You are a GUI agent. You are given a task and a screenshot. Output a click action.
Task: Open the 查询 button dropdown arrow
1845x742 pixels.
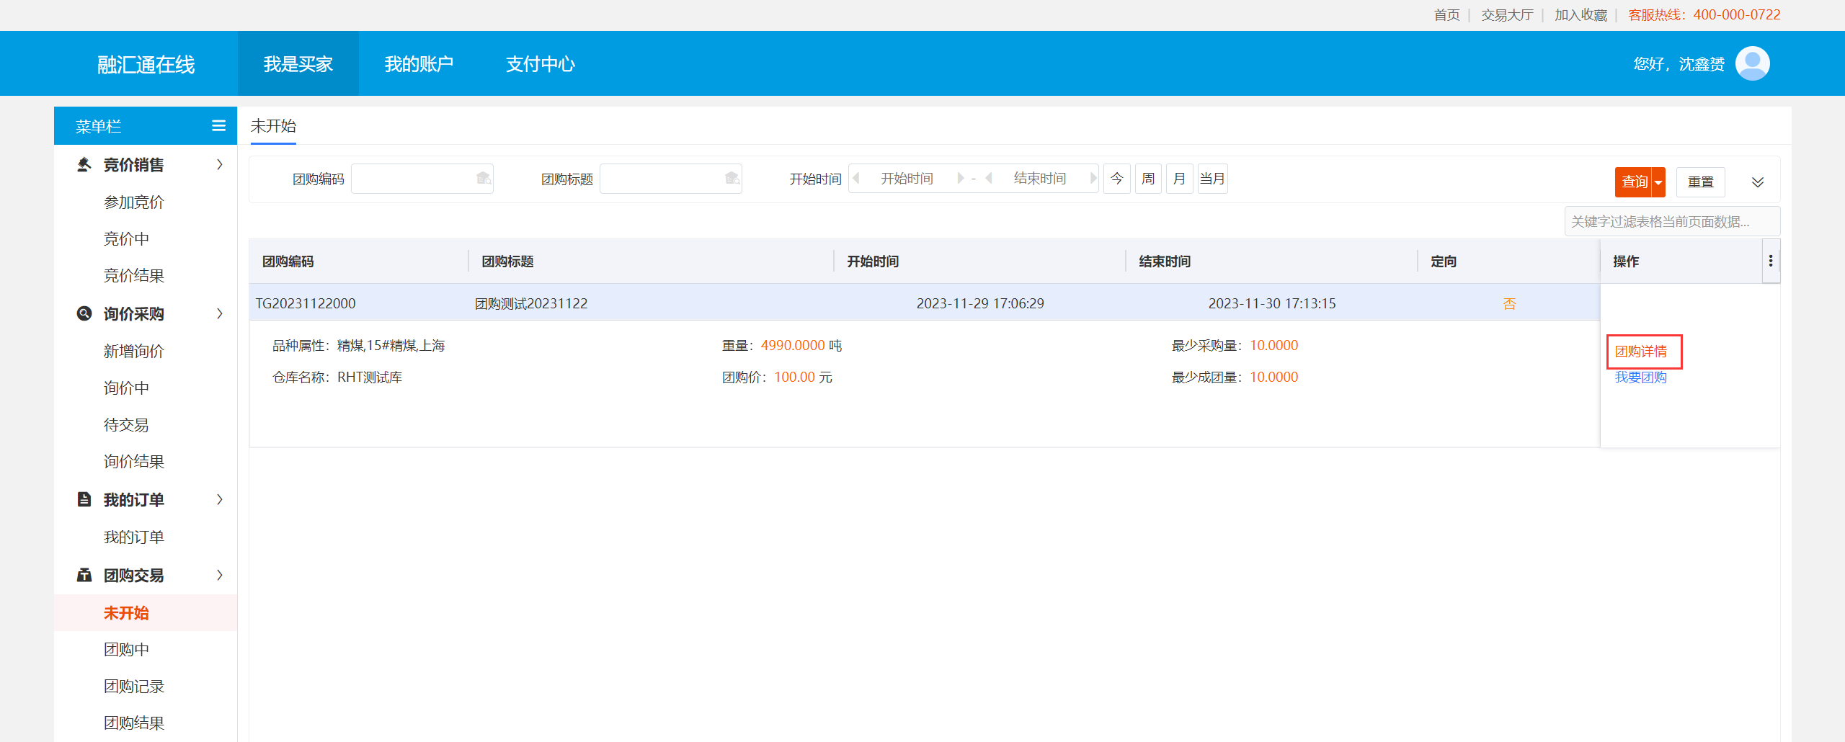tap(1658, 182)
